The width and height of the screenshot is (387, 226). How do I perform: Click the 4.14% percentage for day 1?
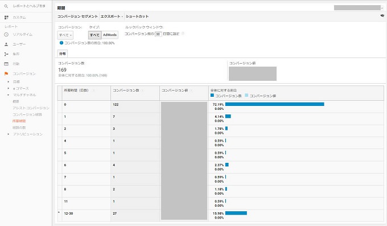click(219, 117)
